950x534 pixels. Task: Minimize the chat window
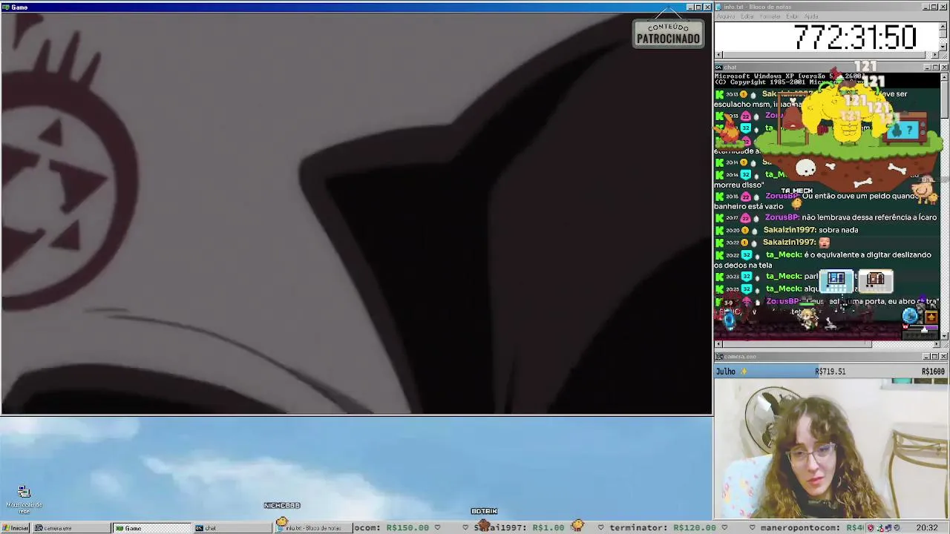click(927, 67)
